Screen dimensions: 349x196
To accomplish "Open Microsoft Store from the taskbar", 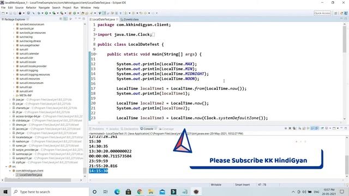I will pyautogui.click(x=129, y=192).
